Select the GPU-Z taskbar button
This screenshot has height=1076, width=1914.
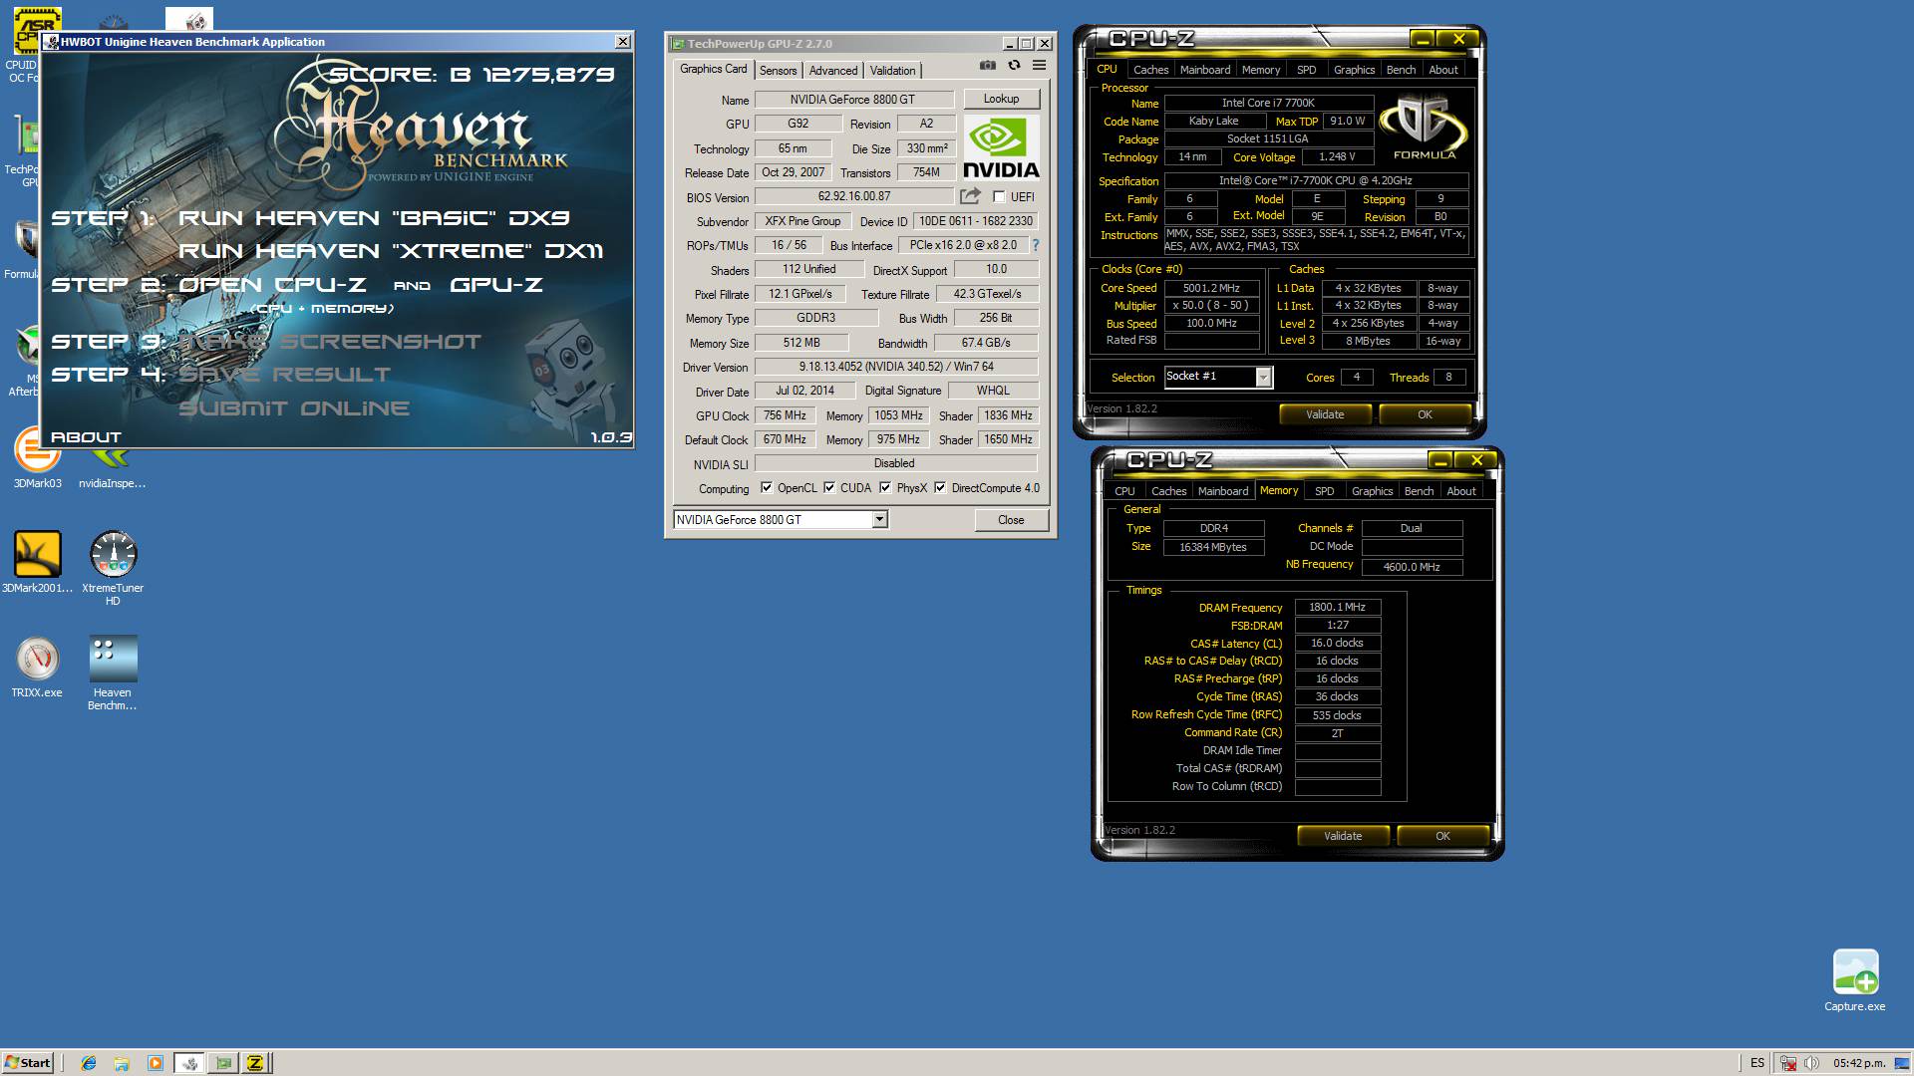223,1063
